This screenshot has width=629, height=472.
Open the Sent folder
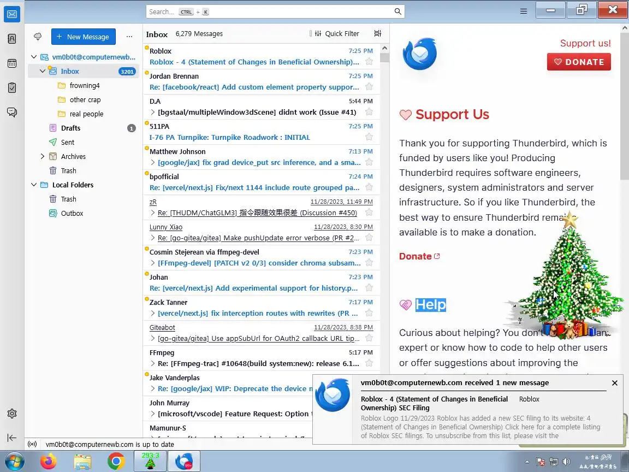coord(84,142)
